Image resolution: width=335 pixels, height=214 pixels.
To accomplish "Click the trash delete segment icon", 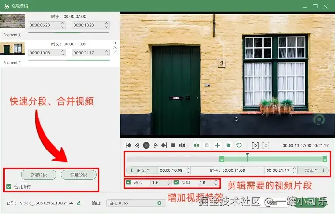I will click(x=207, y=145).
